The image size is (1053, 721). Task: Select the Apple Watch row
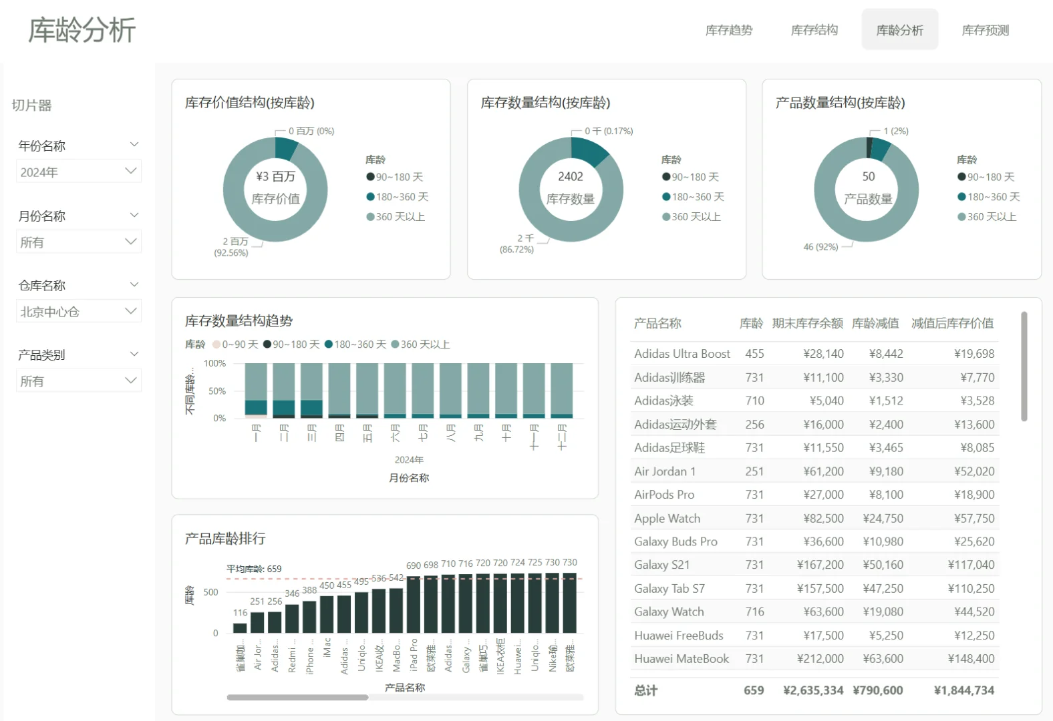point(814,518)
